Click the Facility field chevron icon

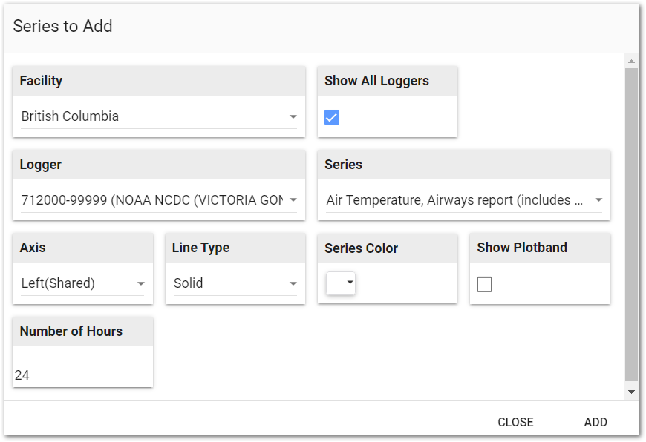[x=293, y=116]
